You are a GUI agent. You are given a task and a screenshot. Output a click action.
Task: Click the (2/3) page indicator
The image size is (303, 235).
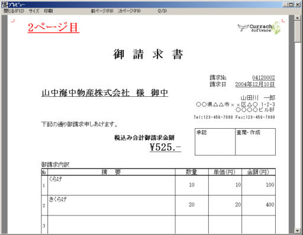coord(162,11)
